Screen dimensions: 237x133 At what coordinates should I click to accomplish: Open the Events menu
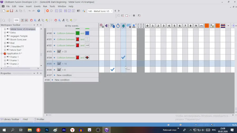37,6
